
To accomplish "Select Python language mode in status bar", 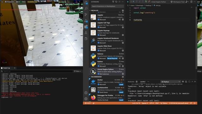I will coord(165,103).
